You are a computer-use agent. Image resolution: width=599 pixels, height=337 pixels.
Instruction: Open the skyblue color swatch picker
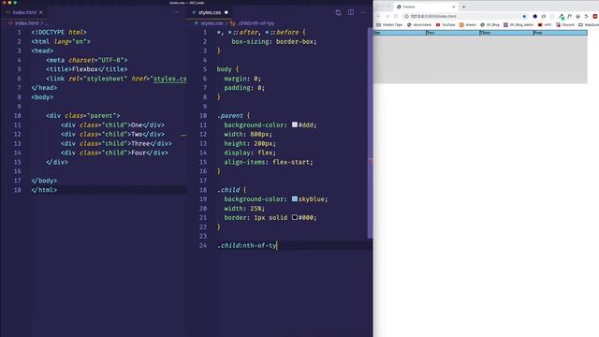tap(295, 198)
